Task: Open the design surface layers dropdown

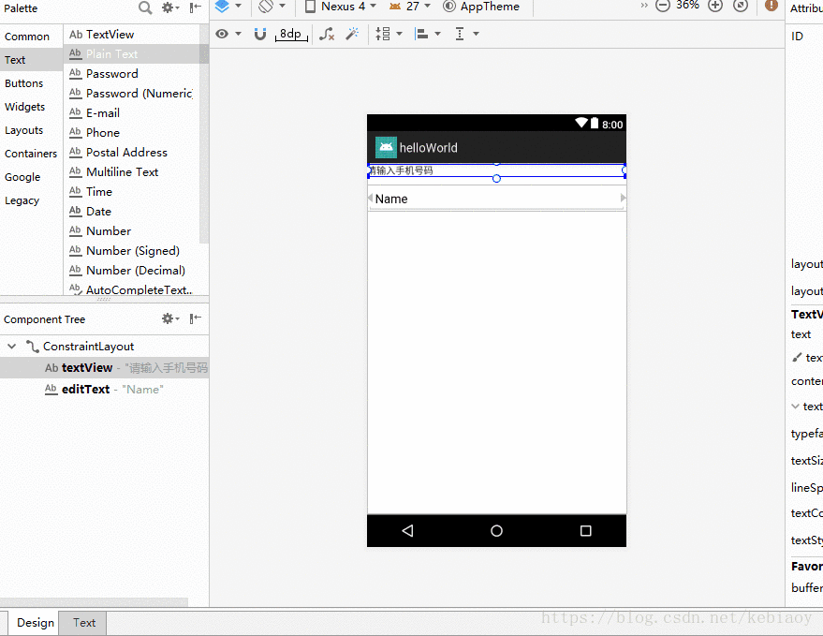Action: pyautogui.click(x=228, y=7)
